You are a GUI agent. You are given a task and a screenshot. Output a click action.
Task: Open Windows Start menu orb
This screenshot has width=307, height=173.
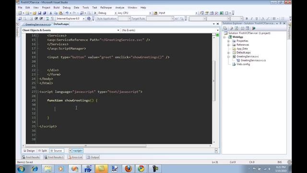pos(21,169)
